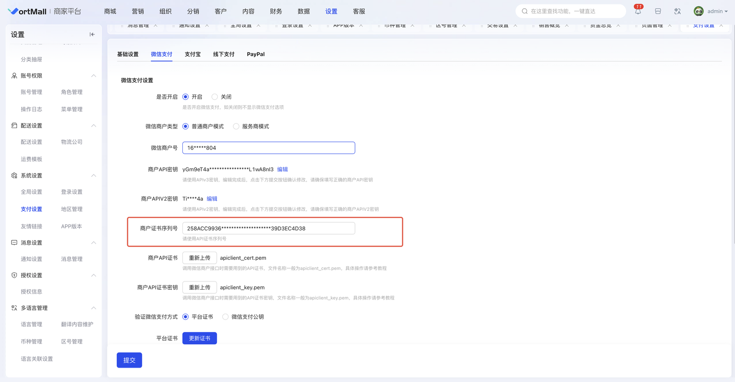Click the 授权设置 shield icon
This screenshot has height=382, width=735.
click(x=14, y=275)
